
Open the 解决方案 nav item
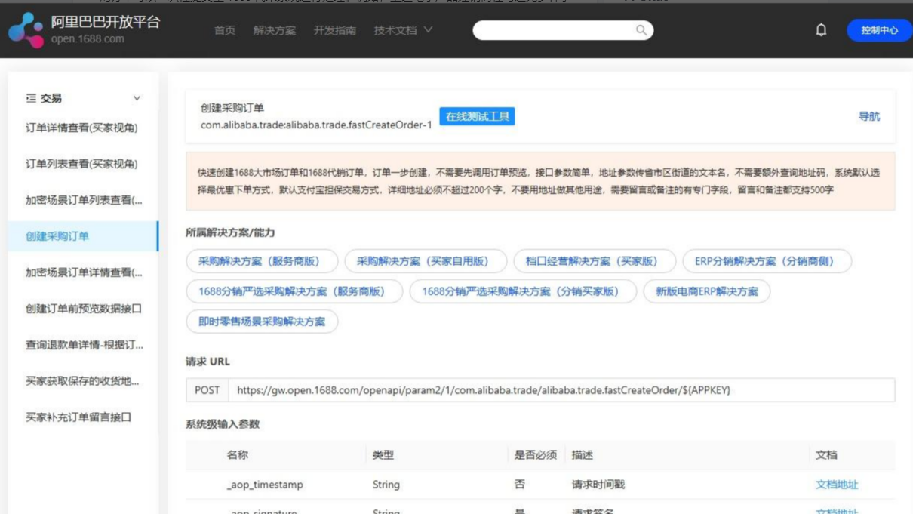pos(275,30)
